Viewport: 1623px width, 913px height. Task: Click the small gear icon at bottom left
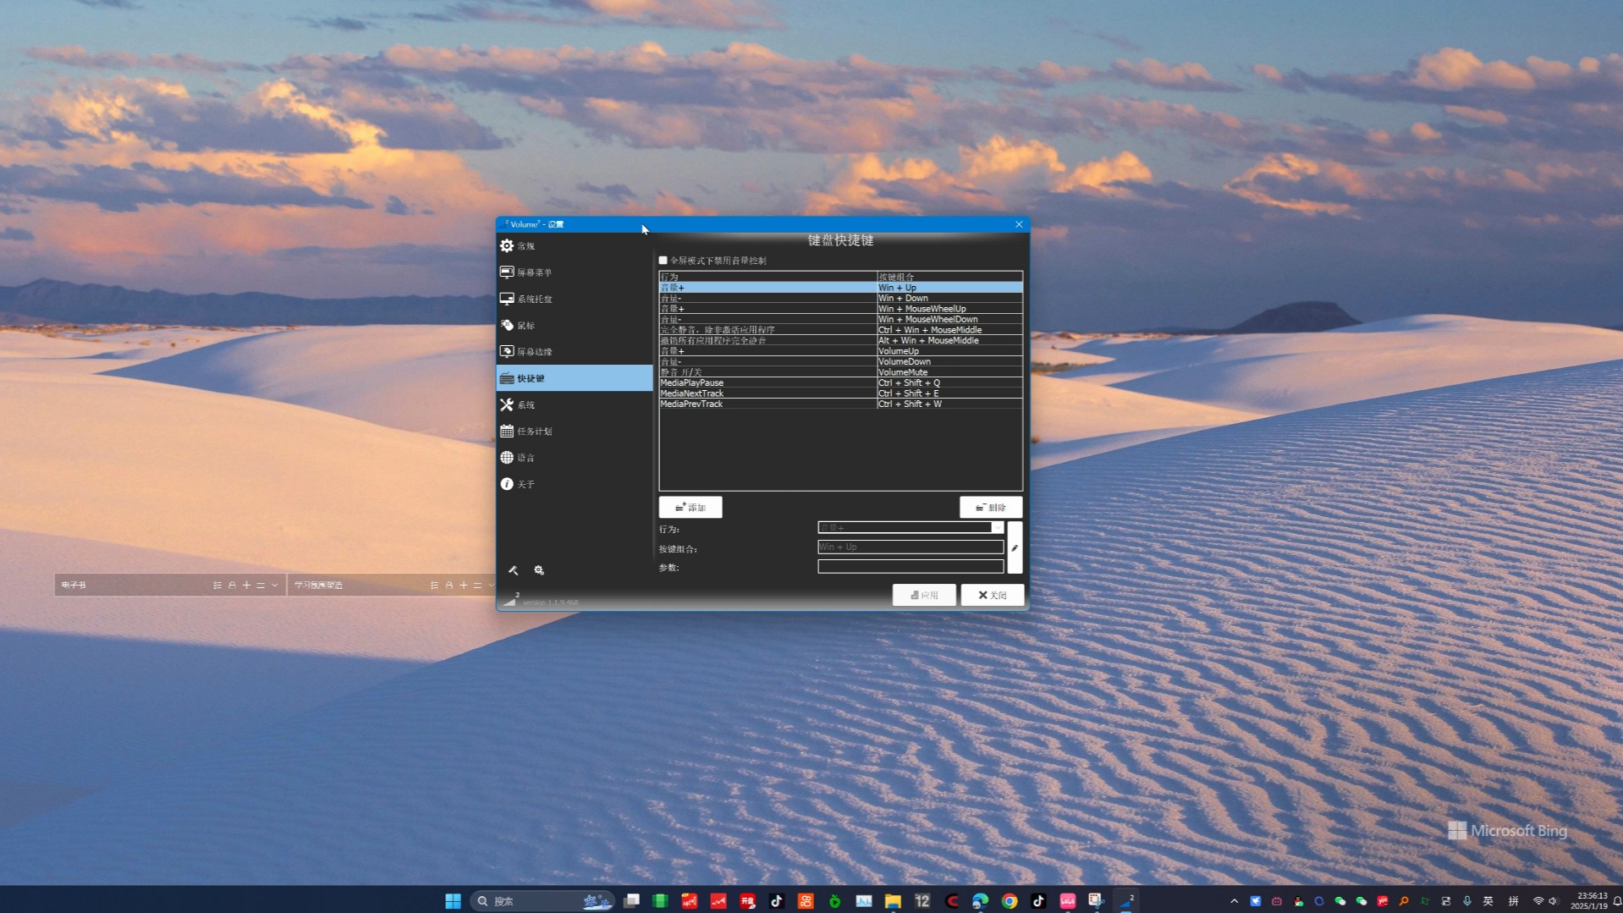[x=540, y=570]
